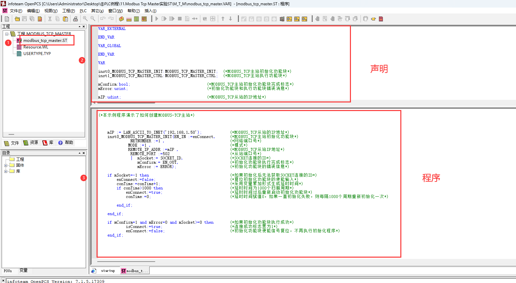The height and width of the screenshot is (283, 516).
Task: Click the Open folder toolbar icon
Action: click(x=17, y=19)
